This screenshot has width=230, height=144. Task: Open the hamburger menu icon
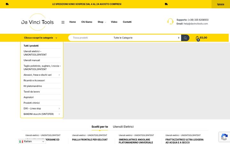click(x=63, y=22)
